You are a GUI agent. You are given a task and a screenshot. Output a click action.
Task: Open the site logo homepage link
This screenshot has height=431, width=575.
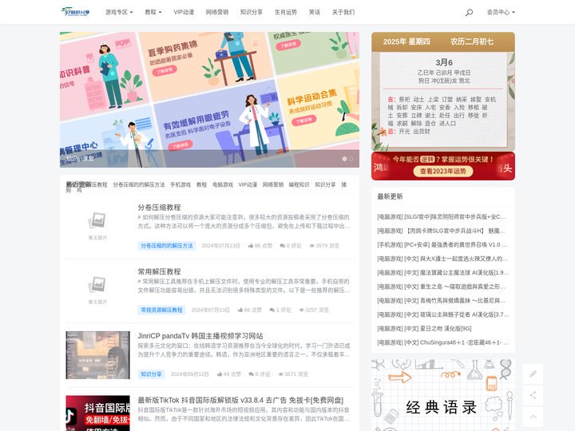point(76,12)
